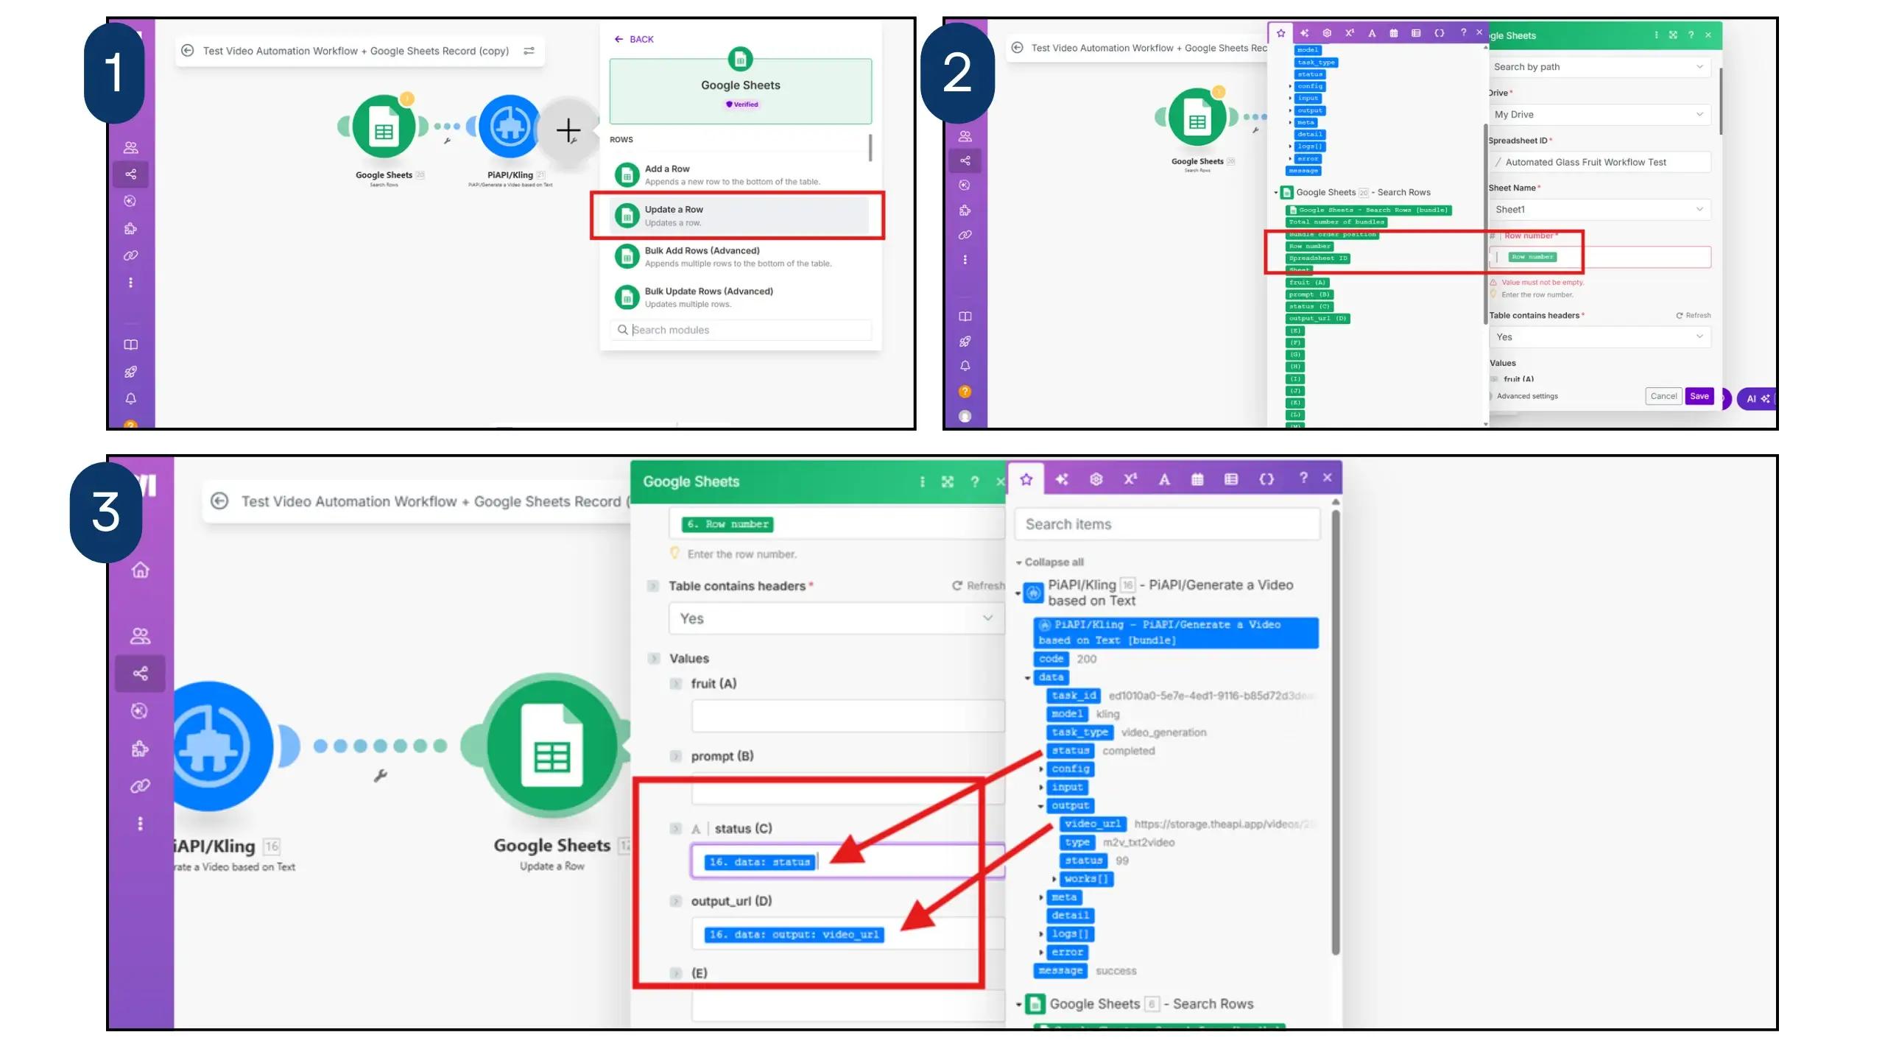Open puzzle-piece Templates icon in screenshot 1 sidebar

point(130,228)
